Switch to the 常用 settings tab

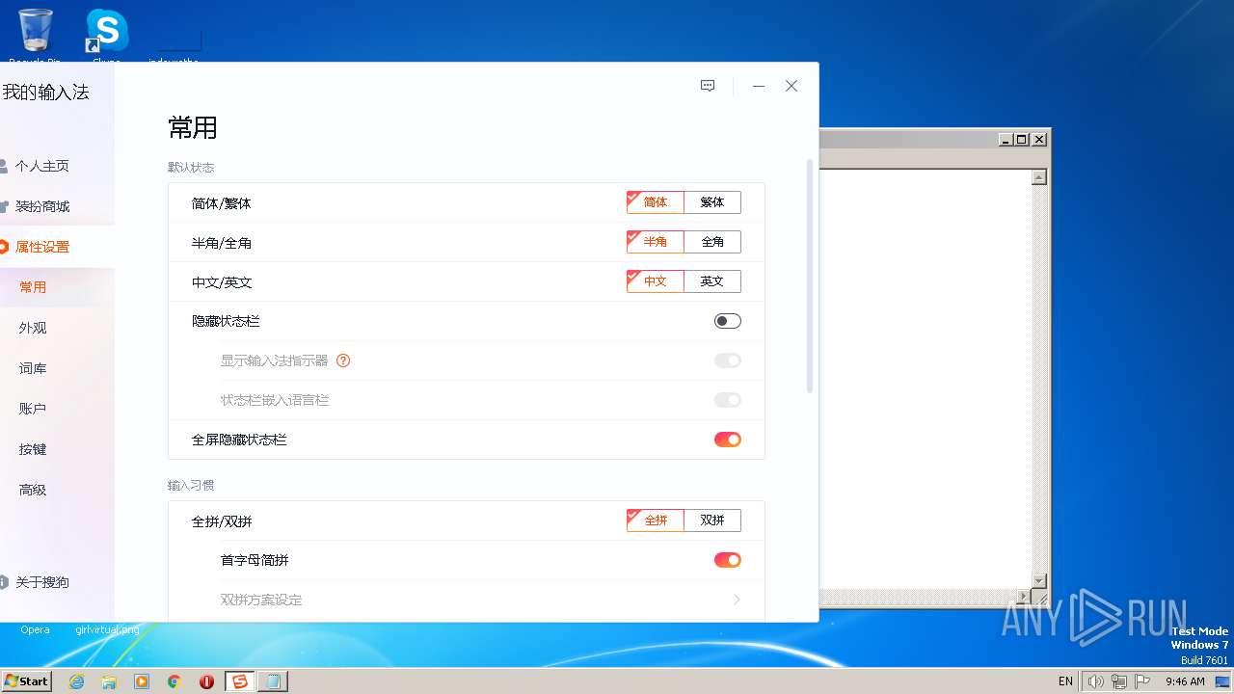[33, 287]
